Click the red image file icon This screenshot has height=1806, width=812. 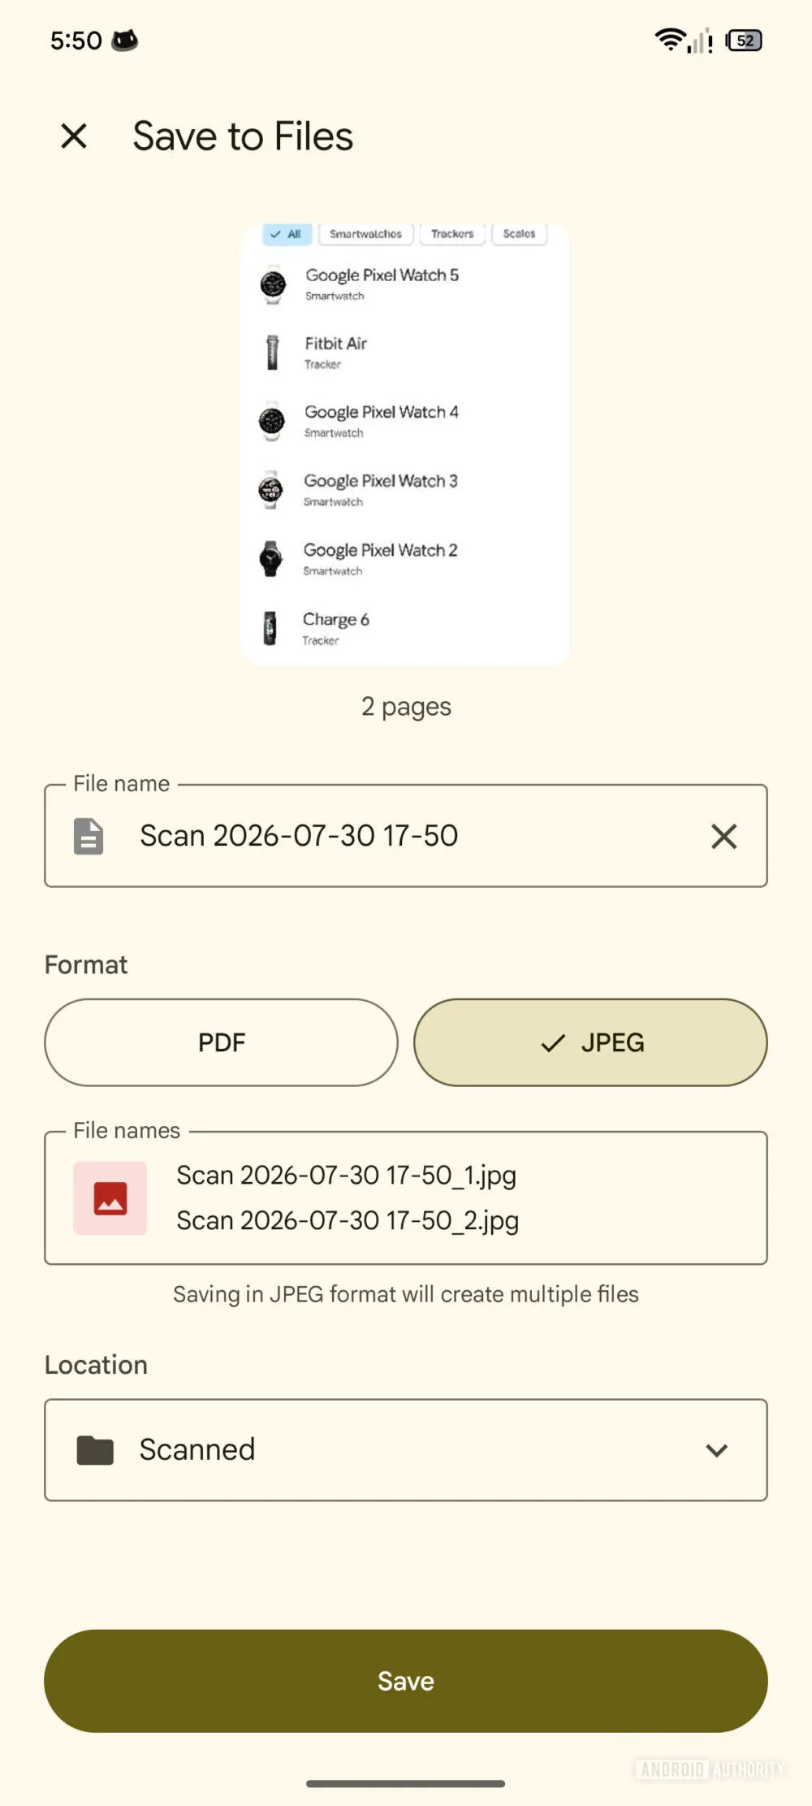pos(110,1198)
